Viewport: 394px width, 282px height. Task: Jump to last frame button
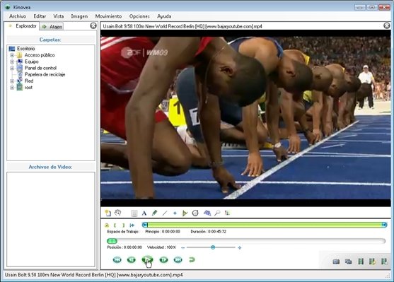178,259
